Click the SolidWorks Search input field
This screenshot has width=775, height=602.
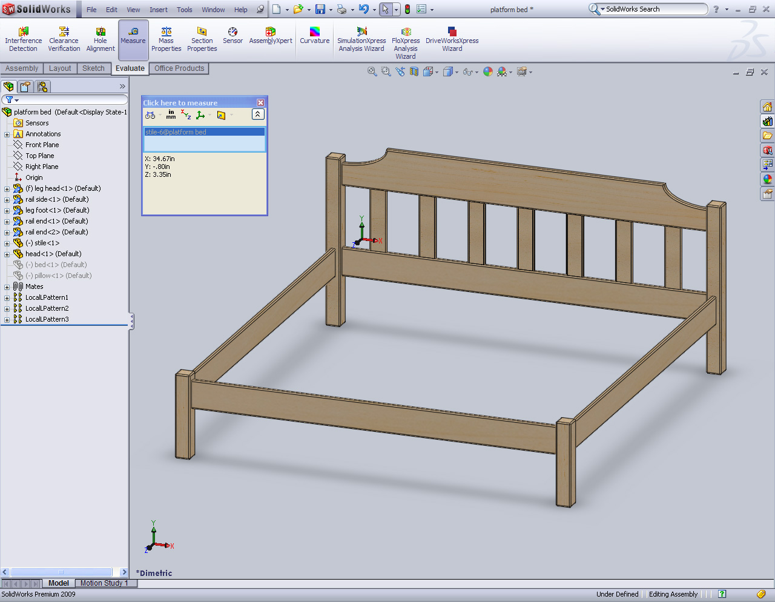coord(654,9)
